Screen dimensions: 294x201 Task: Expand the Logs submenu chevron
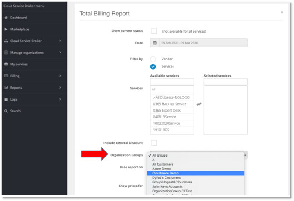coord(60,99)
